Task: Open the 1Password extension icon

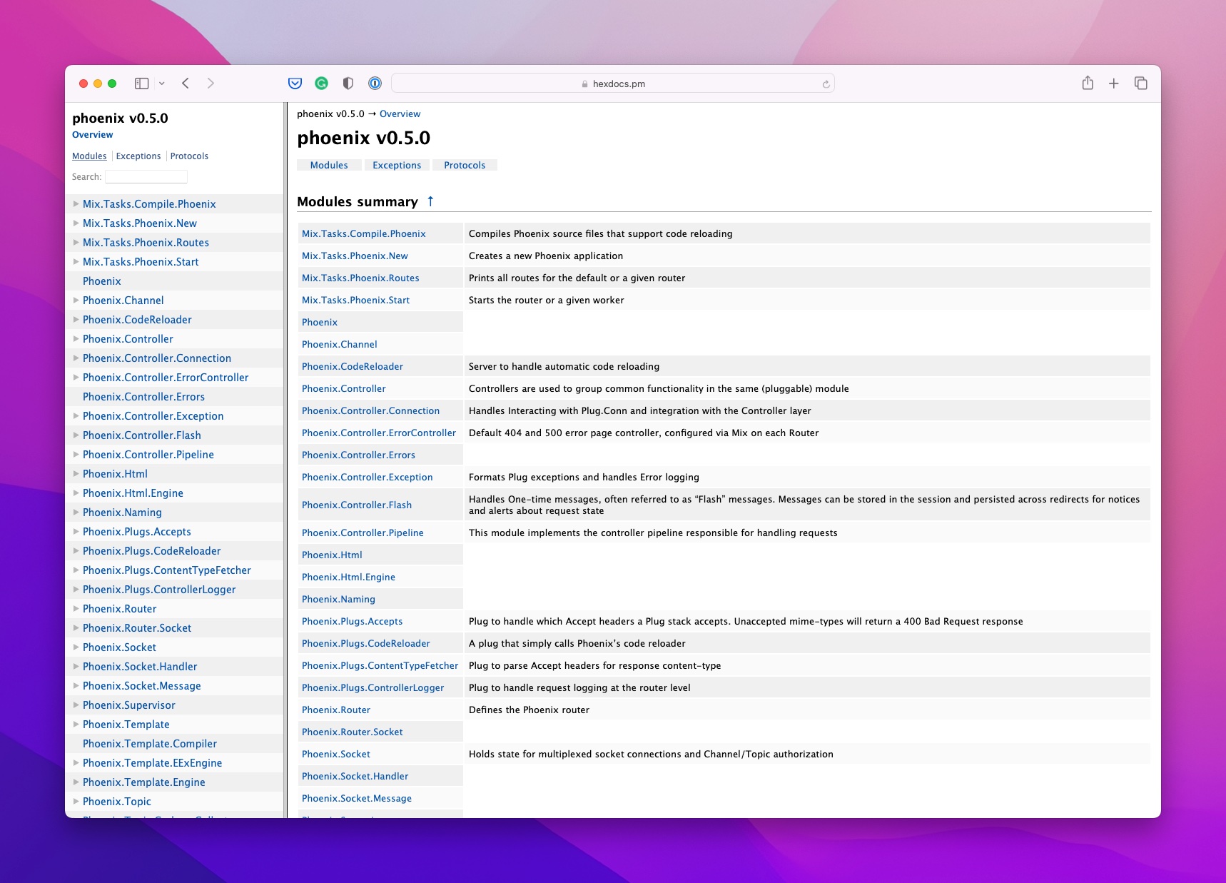Action: (375, 84)
